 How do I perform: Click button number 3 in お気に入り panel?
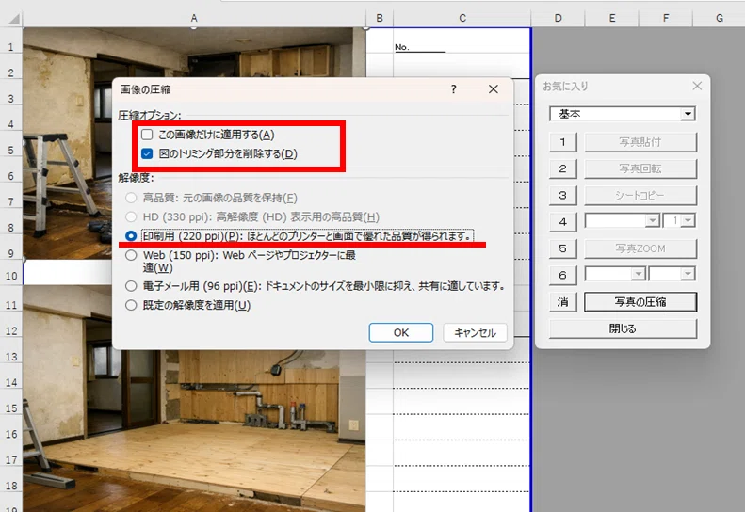click(x=563, y=195)
